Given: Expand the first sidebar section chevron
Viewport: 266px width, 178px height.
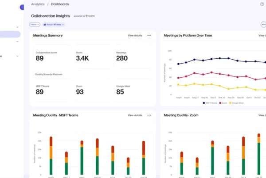Looking at the screenshot, I should click(x=17, y=27).
